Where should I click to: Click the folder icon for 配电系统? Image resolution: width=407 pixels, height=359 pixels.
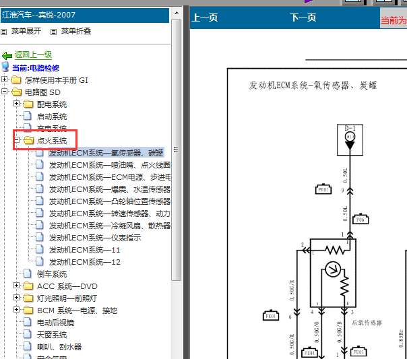tap(28, 104)
